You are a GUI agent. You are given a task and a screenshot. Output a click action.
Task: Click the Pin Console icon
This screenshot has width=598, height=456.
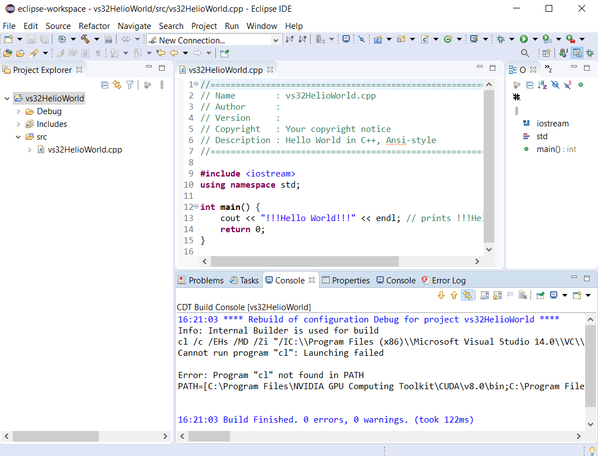pyautogui.click(x=541, y=295)
